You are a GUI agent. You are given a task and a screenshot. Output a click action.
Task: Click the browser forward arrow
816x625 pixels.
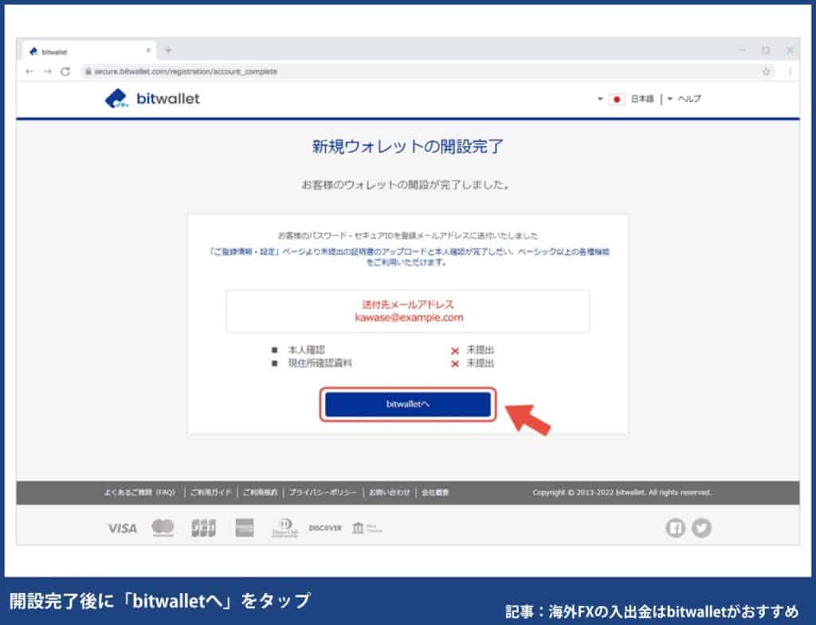coord(47,72)
